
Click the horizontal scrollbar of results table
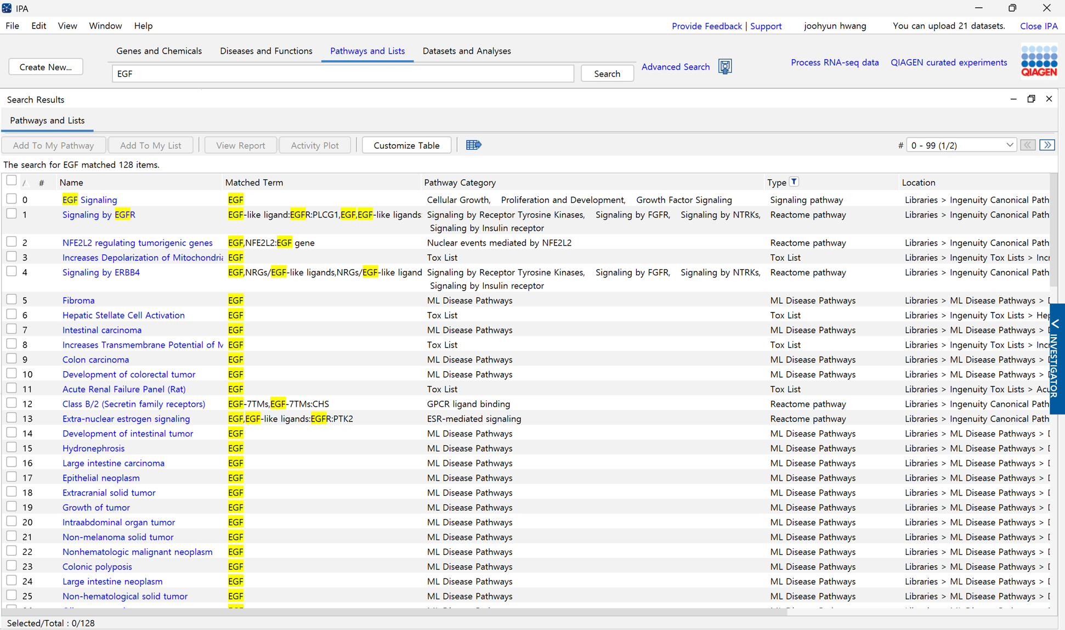(x=395, y=611)
